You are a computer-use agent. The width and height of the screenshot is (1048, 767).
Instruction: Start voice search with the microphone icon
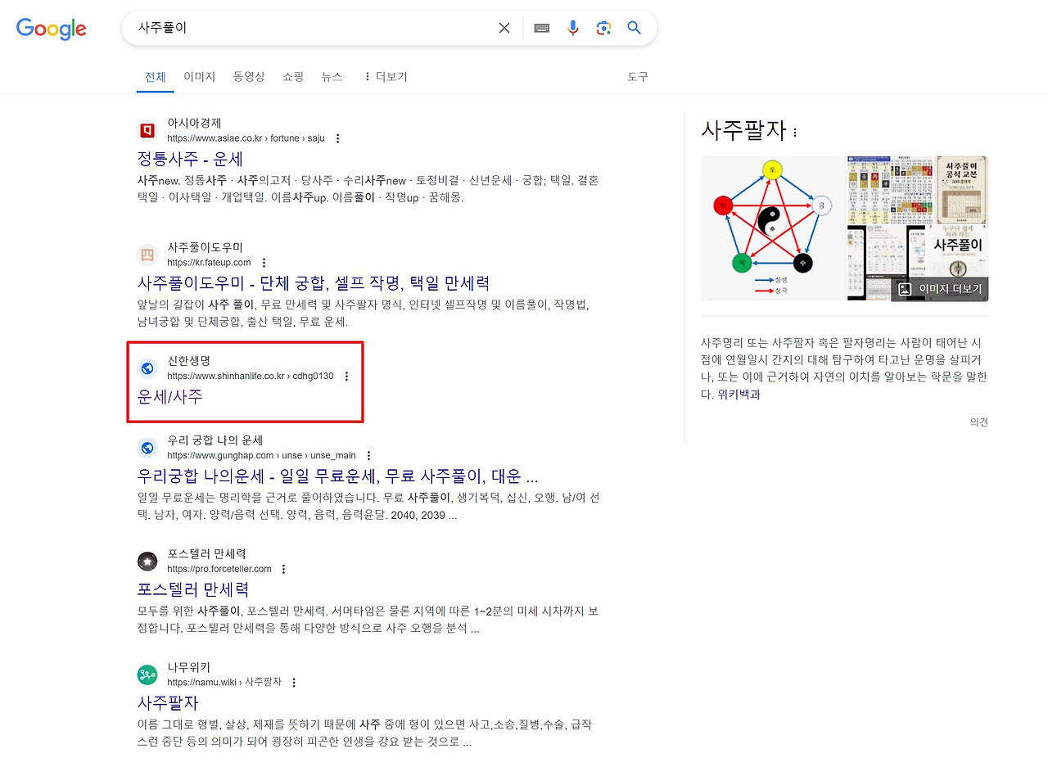point(573,27)
